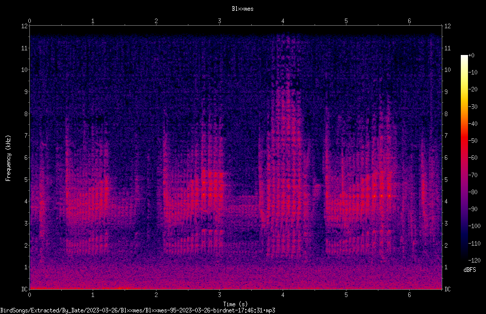Click the -120 label on color scale
This screenshot has height=314, width=486.
474,260
